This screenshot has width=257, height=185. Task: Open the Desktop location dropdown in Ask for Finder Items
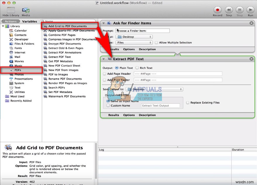click(134, 36)
